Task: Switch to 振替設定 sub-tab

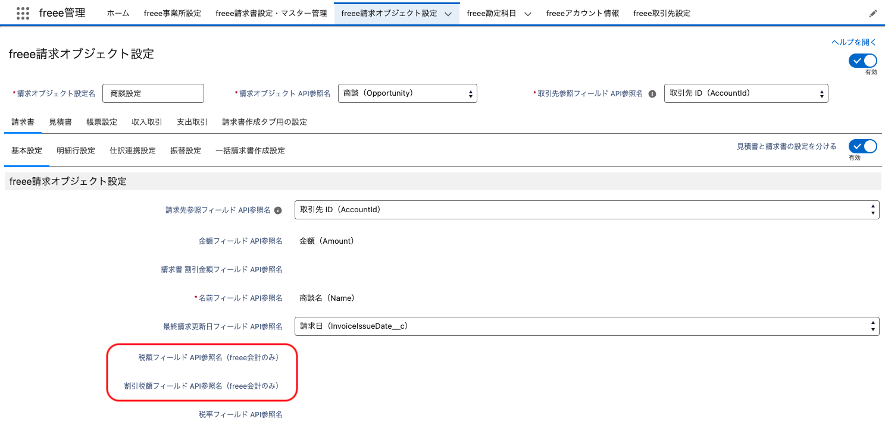Action: [x=186, y=150]
